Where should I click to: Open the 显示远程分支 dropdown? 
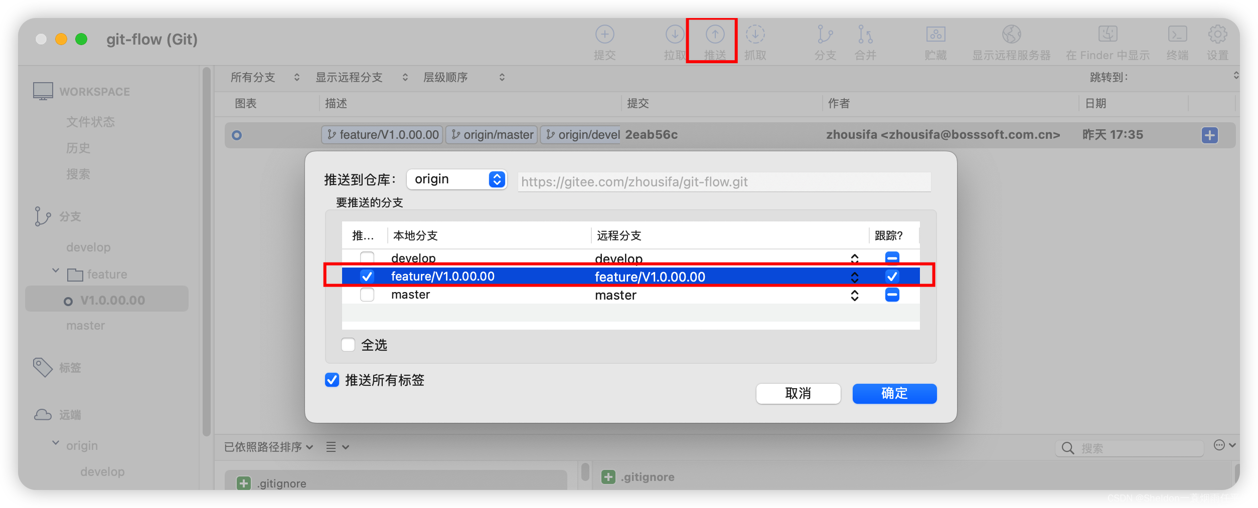[361, 77]
